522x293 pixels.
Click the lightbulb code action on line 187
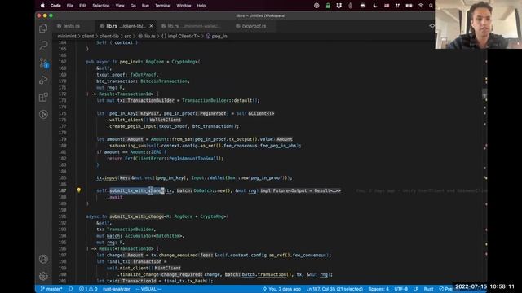pos(79,190)
